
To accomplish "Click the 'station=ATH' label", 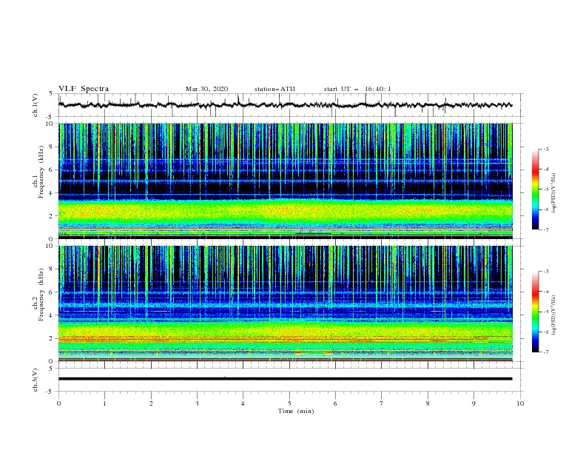I will pos(275,89).
